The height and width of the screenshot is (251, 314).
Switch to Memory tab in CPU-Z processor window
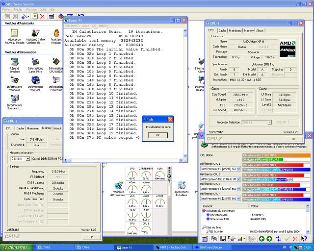(x=249, y=30)
